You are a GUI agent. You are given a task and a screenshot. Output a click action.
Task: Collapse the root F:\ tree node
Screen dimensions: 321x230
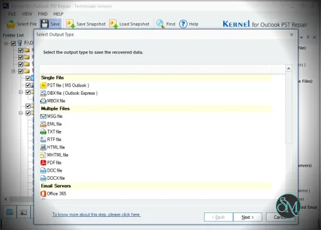[x=6, y=43]
